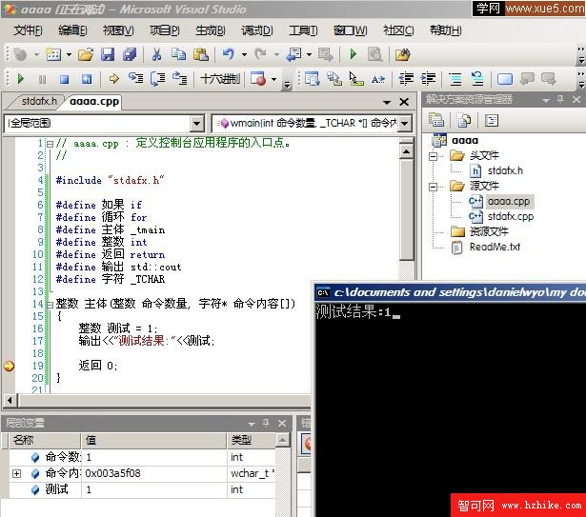The image size is (586, 517).
Task: Click the Continue green play debug icon
Action: pyautogui.click(x=20, y=80)
